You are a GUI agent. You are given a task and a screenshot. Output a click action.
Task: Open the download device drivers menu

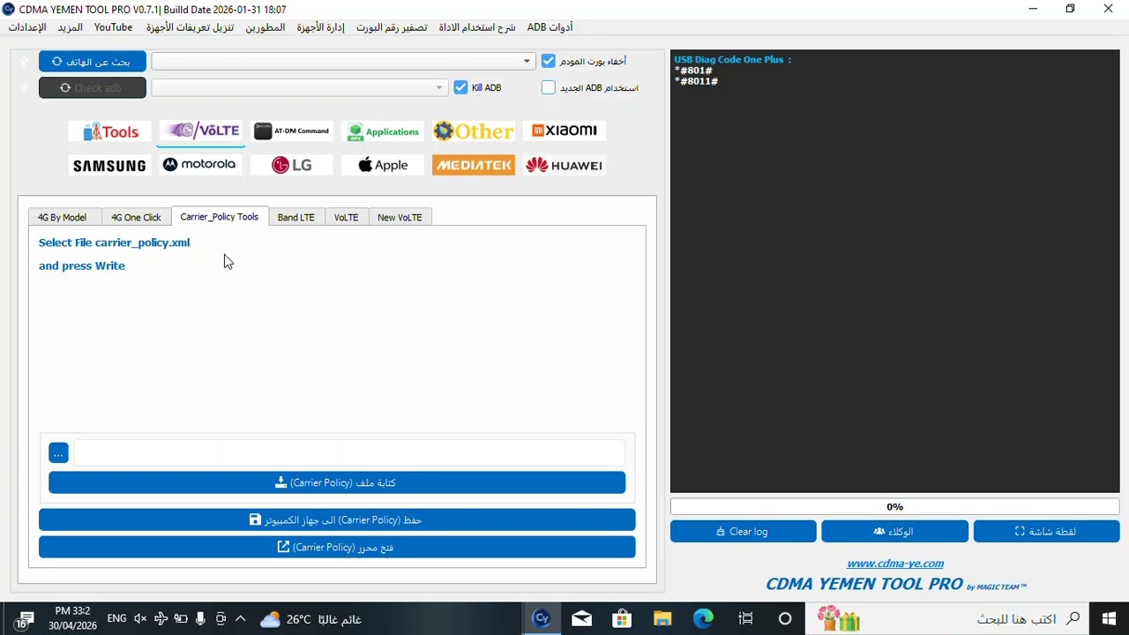[190, 27]
